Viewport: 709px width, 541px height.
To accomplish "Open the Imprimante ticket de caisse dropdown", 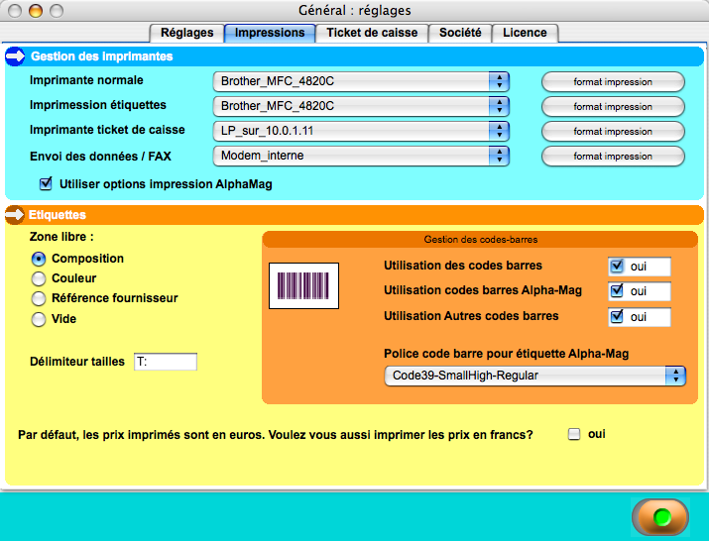I will point(361,132).
